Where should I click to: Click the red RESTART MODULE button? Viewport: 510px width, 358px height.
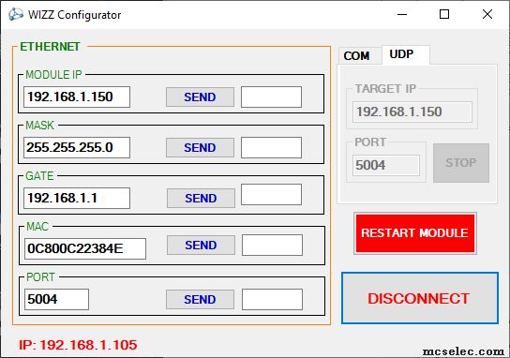(x=415, y=233)
